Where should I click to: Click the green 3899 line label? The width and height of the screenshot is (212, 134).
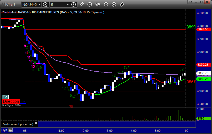click(x=191, y=27)
